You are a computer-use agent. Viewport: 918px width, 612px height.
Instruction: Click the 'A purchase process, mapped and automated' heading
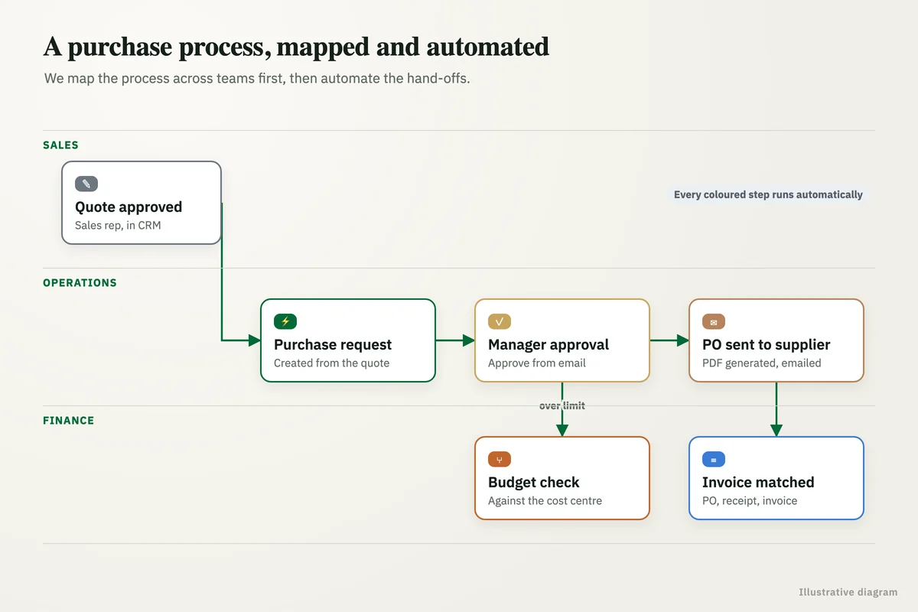point(296,47)
